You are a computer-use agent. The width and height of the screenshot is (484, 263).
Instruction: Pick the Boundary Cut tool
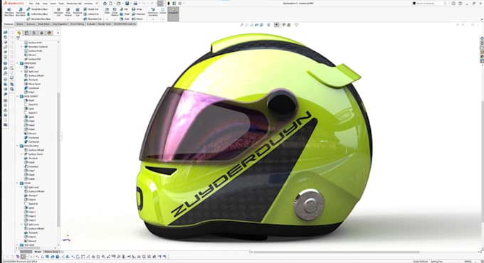pos(93,18)
